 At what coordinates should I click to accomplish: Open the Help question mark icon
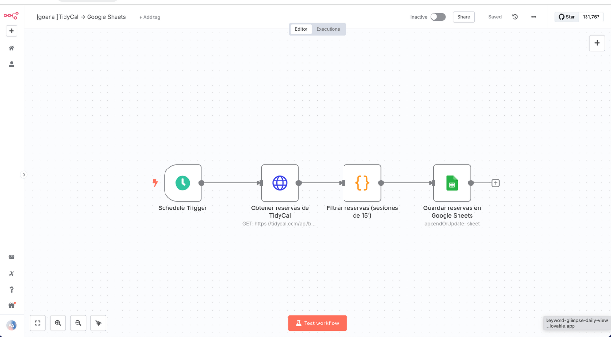[12, 289]
